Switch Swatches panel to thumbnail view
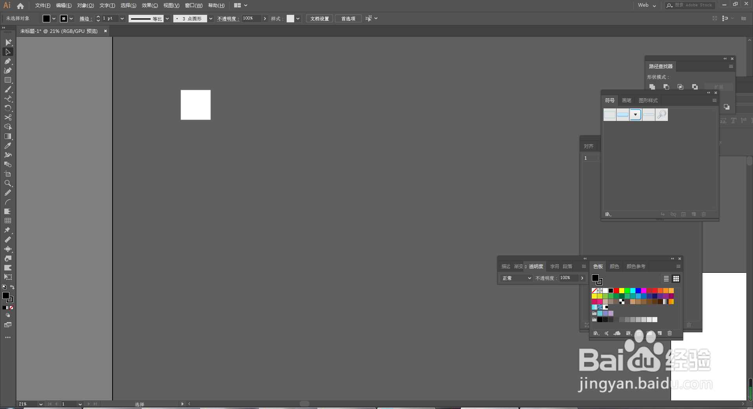Viewport: 753px width, 409px height. 676,279
